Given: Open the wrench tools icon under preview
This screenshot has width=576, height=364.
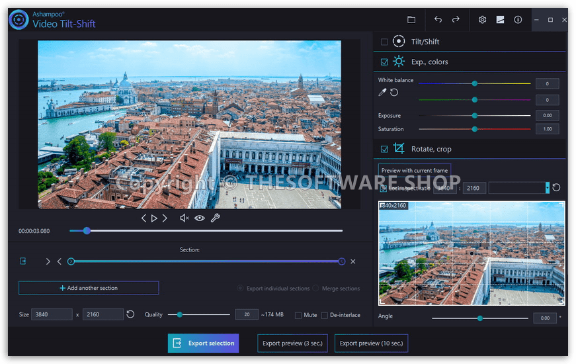Looking at the screenshot, I should (x=215, y=218).
